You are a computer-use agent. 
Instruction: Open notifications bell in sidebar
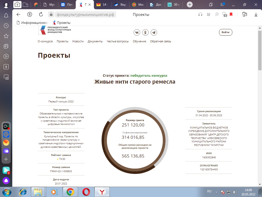click(x=6, y=15)
